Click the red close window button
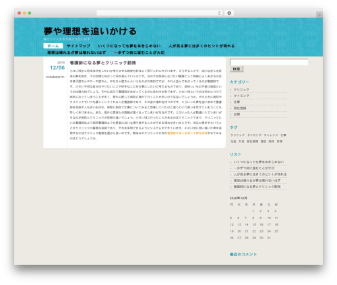337x285 pixels. point(20,13)
